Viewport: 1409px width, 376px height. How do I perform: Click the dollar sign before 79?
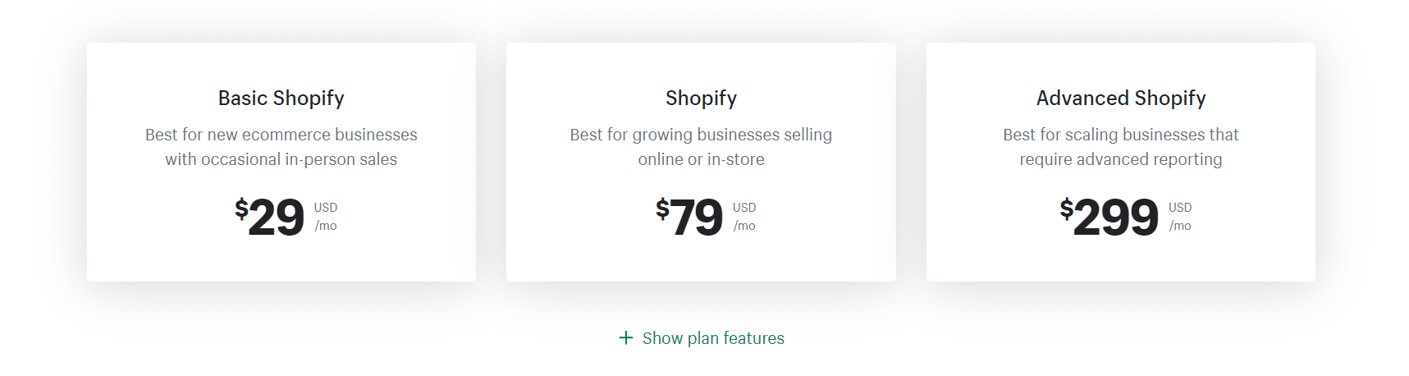(x=662, y=209)
